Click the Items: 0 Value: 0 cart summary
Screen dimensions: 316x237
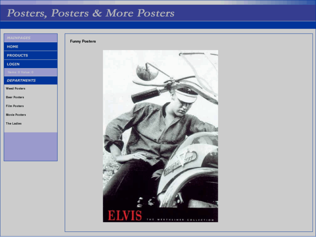(20, 72)
